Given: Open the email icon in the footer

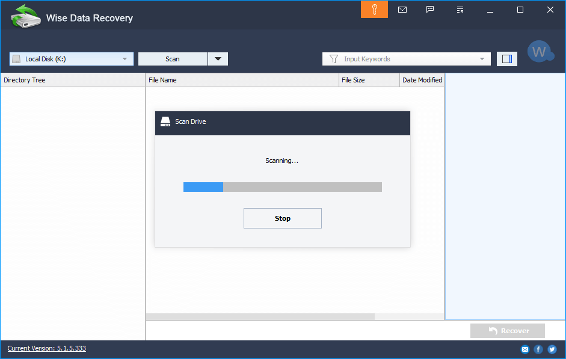Looking at the screenshot, I should coord(525,349).
